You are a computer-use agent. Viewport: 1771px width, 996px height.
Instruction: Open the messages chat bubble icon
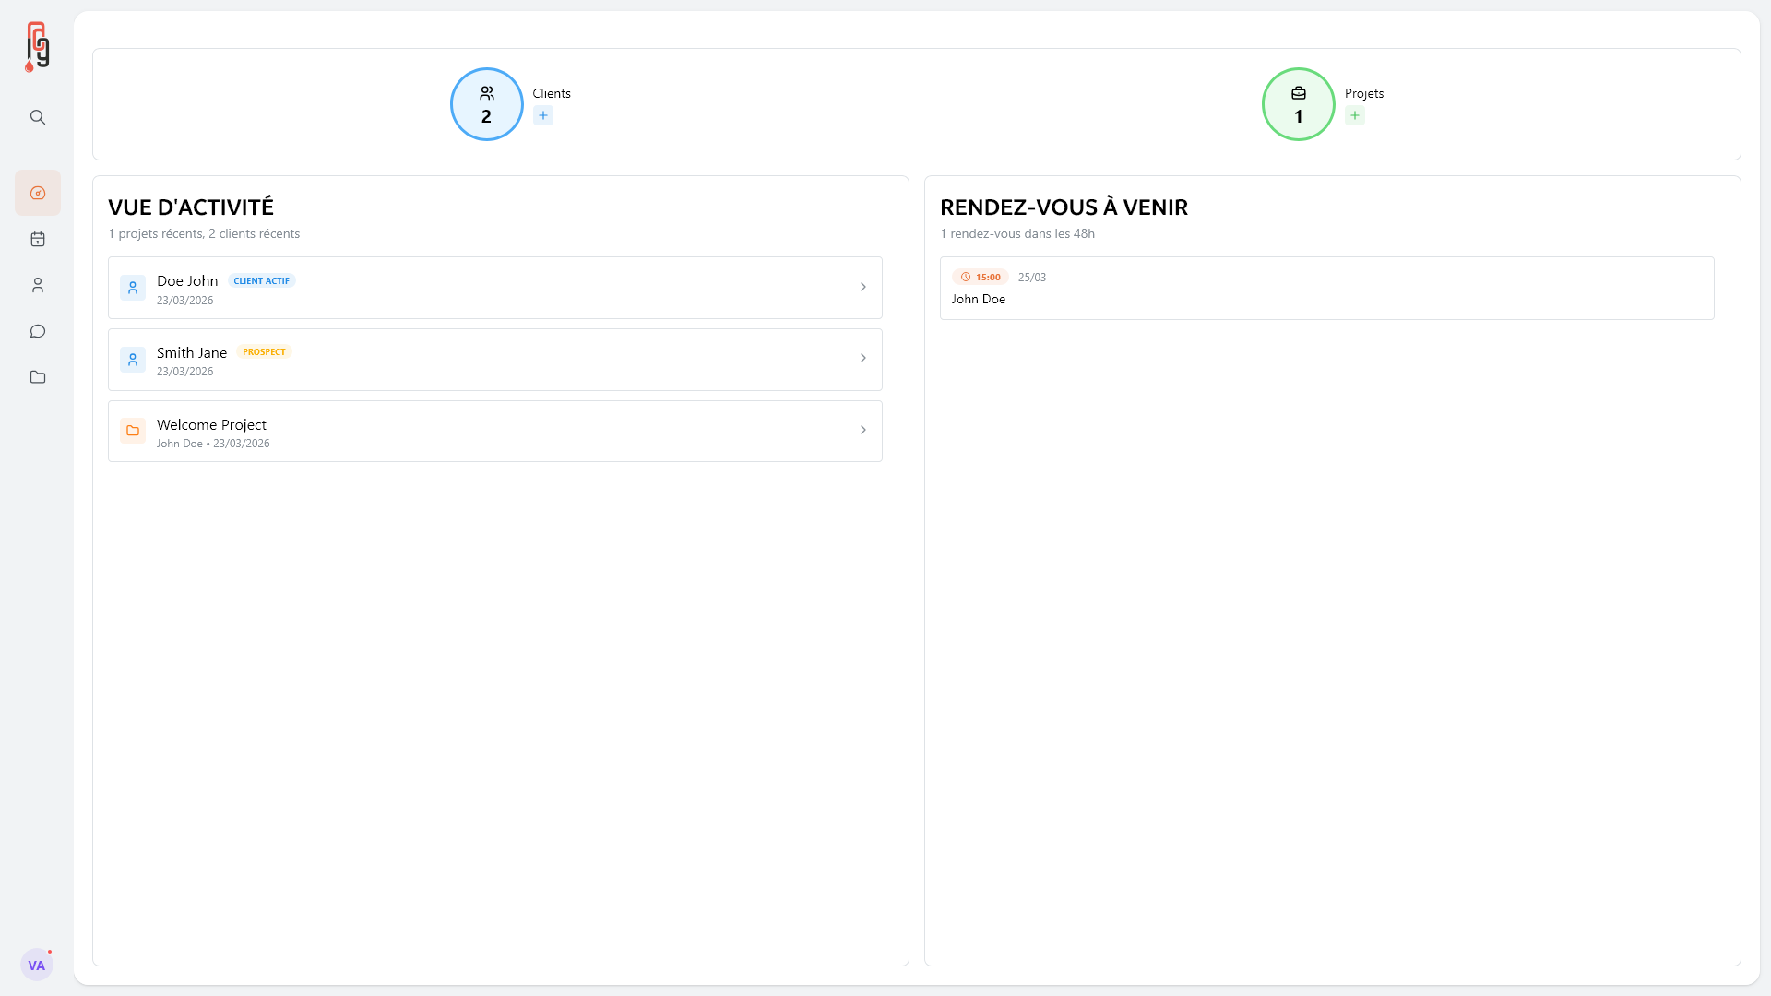click(38, 331)
